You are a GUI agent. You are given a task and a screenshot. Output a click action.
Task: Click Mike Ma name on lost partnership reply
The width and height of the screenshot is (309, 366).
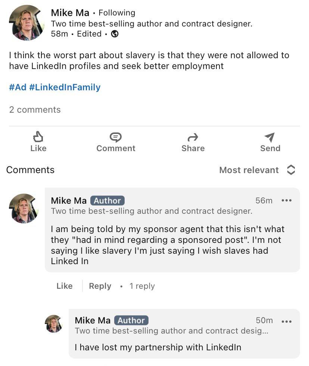click(x=93, y=320)
